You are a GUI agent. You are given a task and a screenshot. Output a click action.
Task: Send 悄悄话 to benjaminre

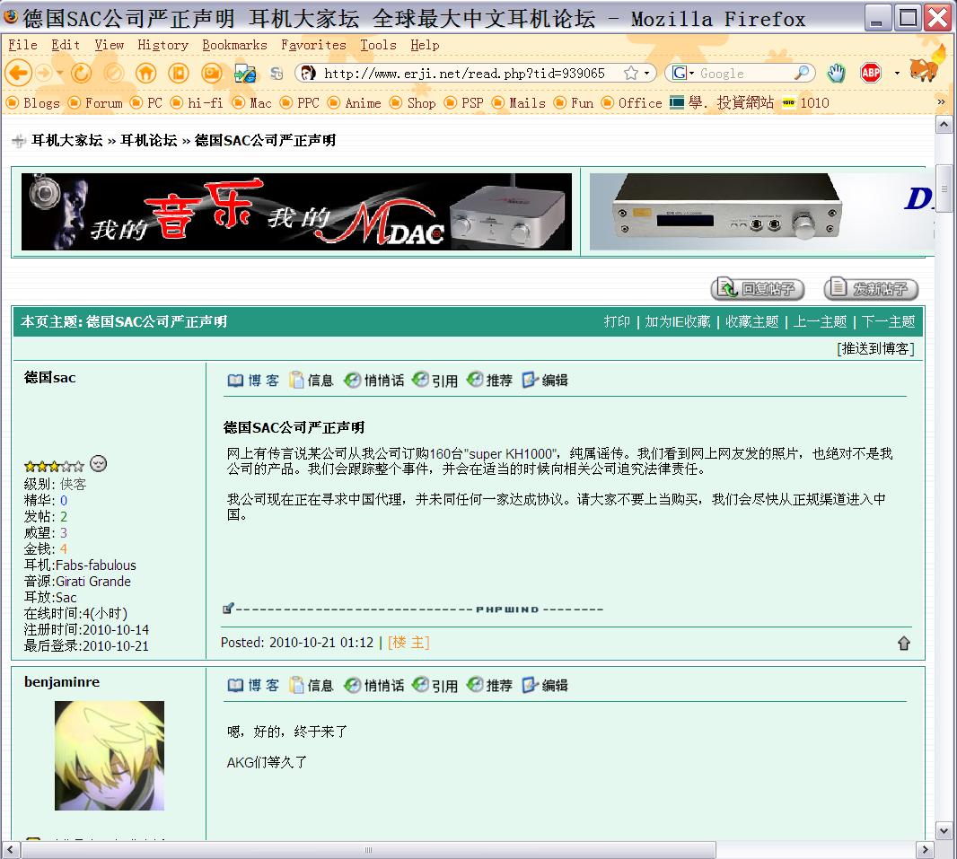point(373,685)
